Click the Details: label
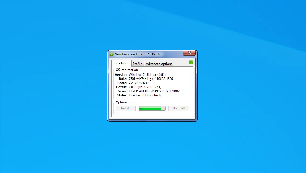 (x=121, y=87)
